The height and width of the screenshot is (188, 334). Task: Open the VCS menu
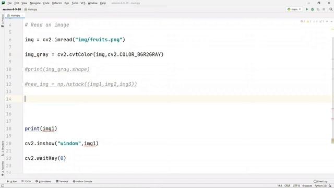coord(83,3)
